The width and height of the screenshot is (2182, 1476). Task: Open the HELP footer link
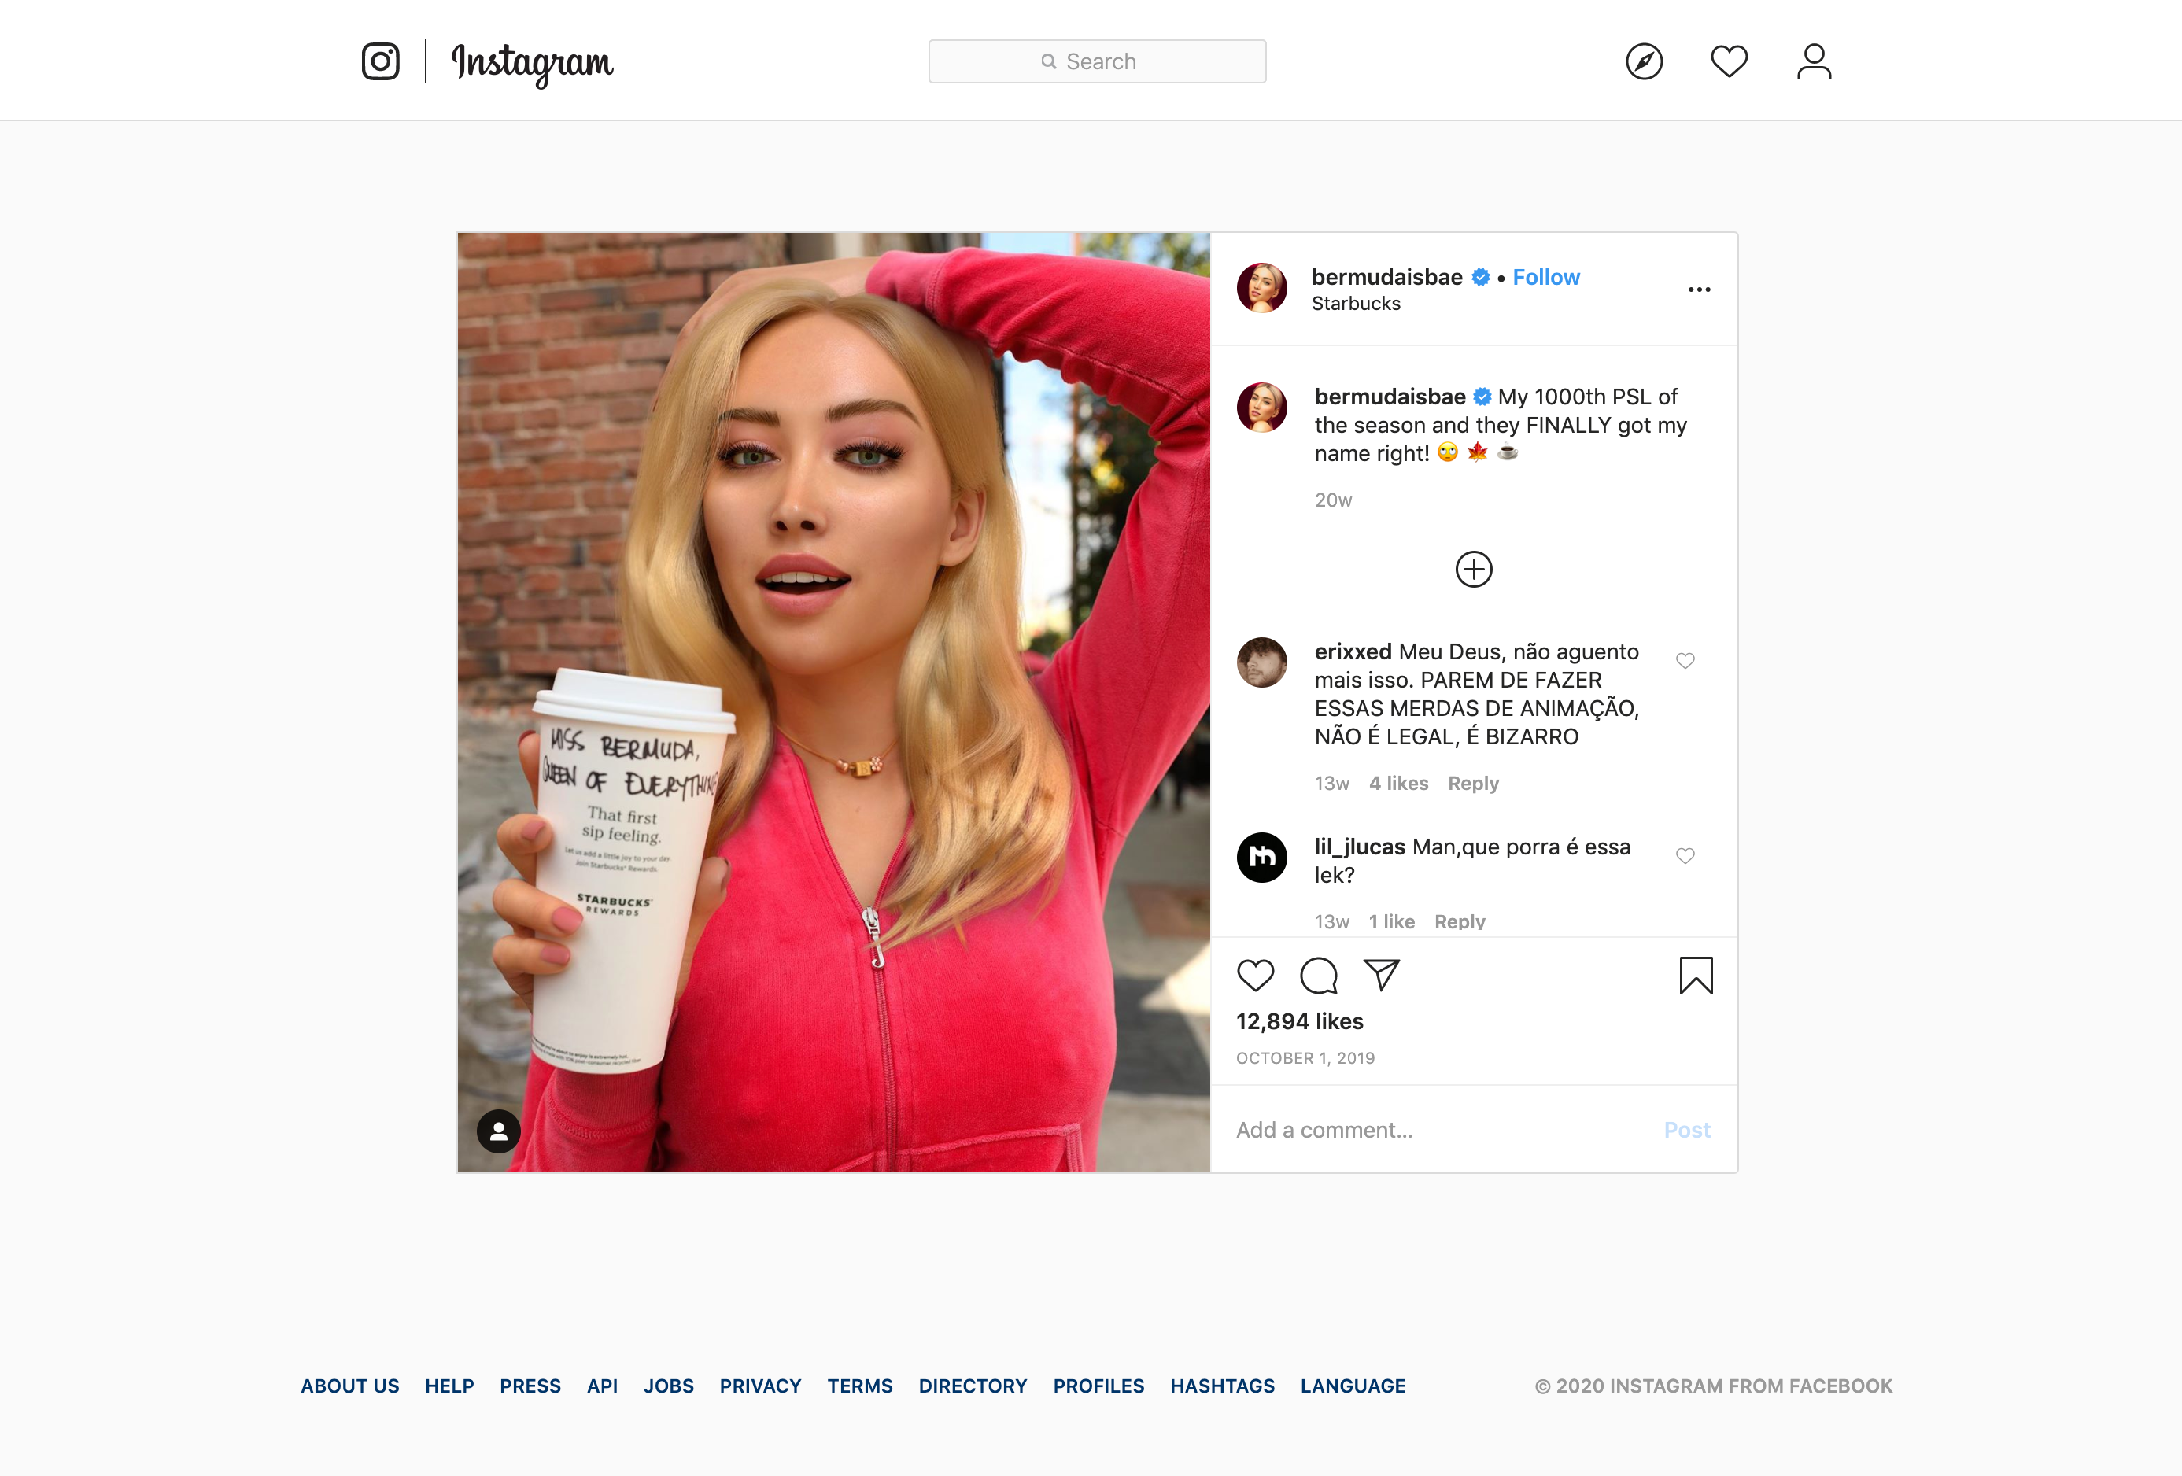[x=449, y=1386]
